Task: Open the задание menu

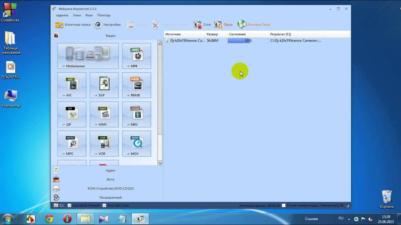Action: [x=62, y=15]
